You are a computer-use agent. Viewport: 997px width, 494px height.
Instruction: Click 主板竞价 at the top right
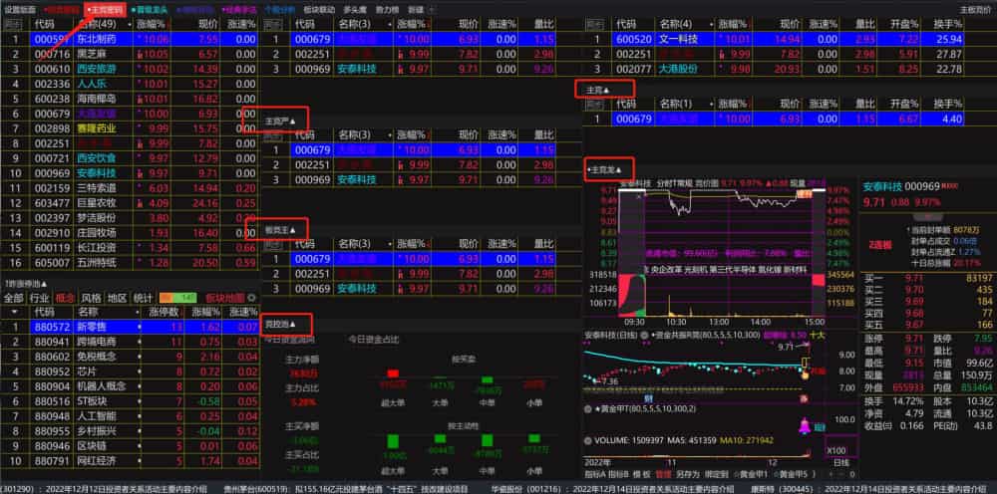(974, 10)
